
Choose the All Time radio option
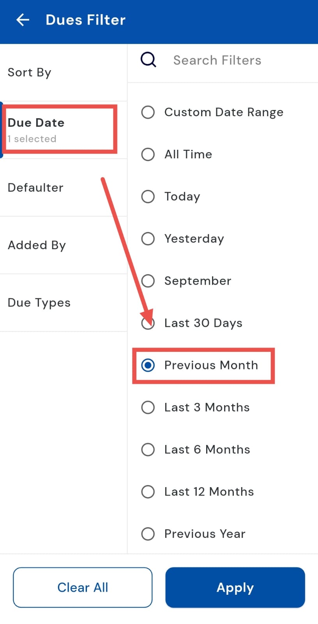pyautogui.click(x=148, y=154)
